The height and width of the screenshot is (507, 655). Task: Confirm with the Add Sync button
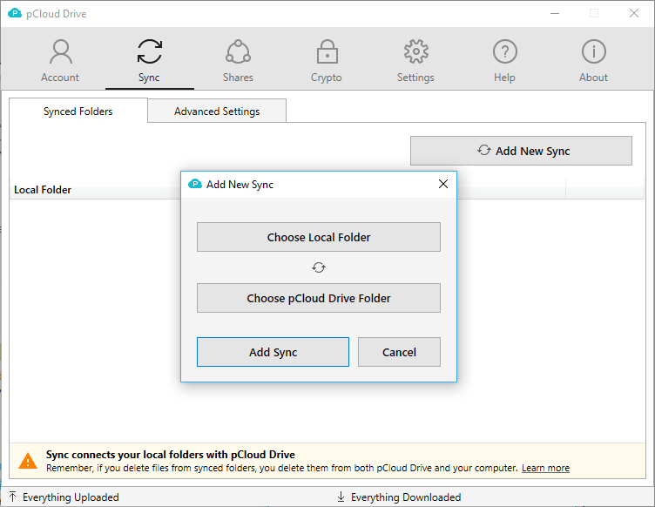point(273,352)
